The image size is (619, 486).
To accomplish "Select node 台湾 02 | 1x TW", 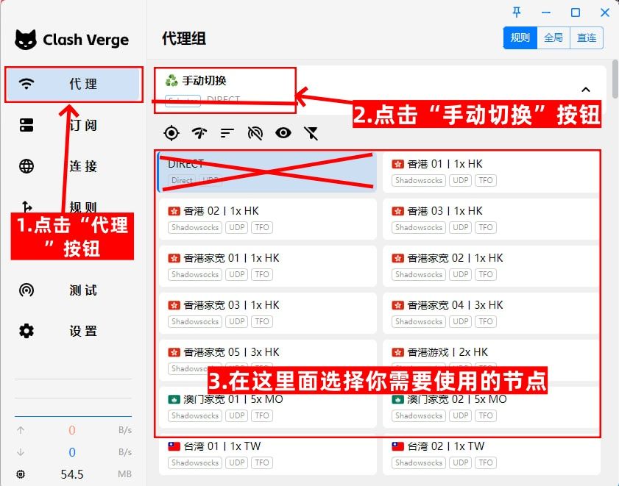I will 492,454.
